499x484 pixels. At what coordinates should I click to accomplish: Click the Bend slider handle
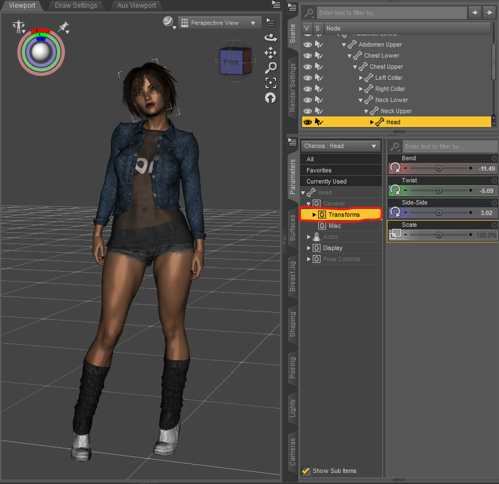[x=439, y=168]
